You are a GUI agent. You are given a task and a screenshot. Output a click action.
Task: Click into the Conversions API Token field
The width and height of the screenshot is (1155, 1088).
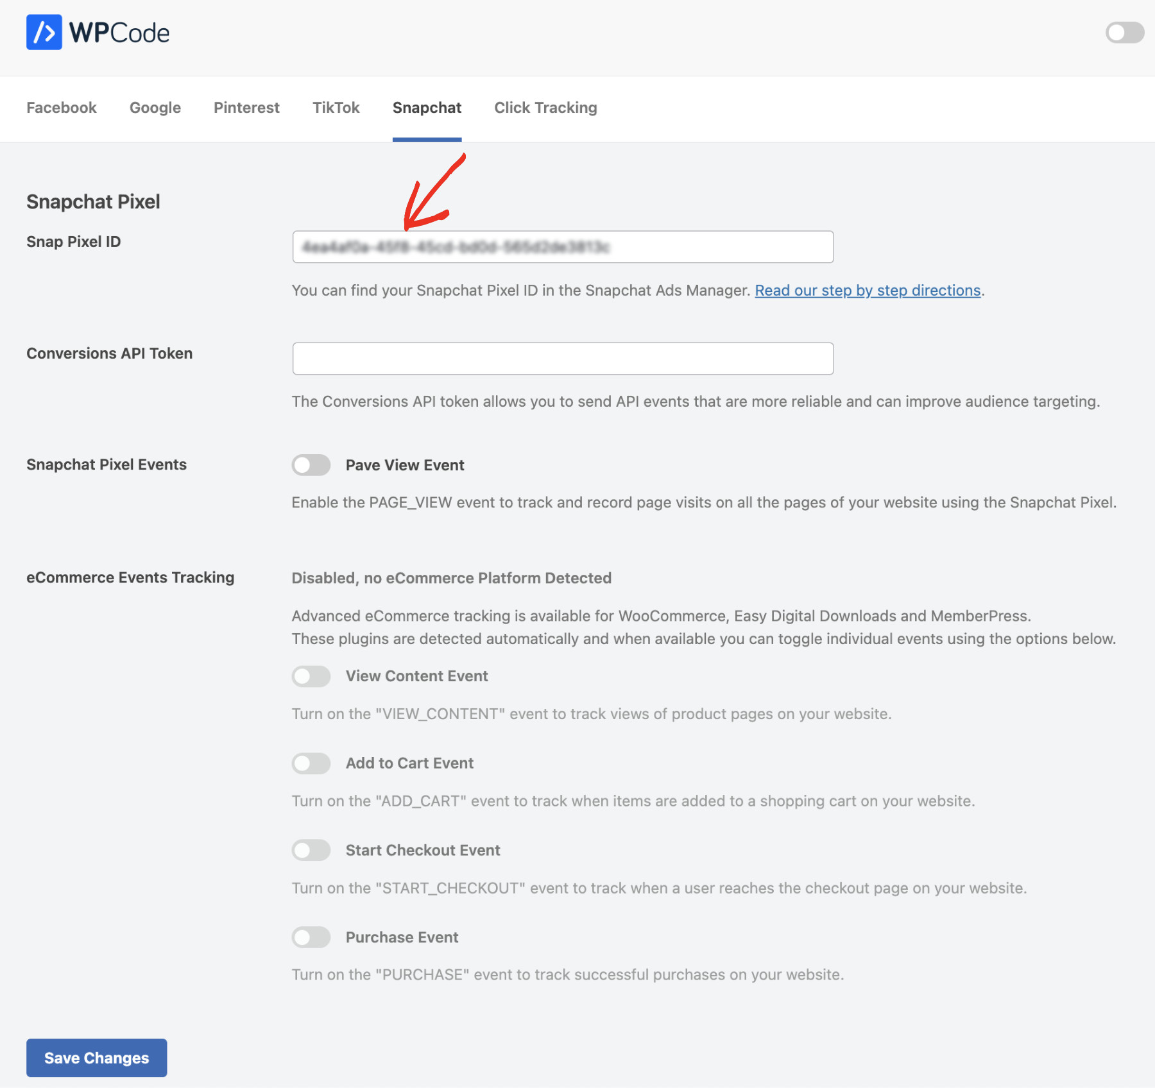pos(563,359)
